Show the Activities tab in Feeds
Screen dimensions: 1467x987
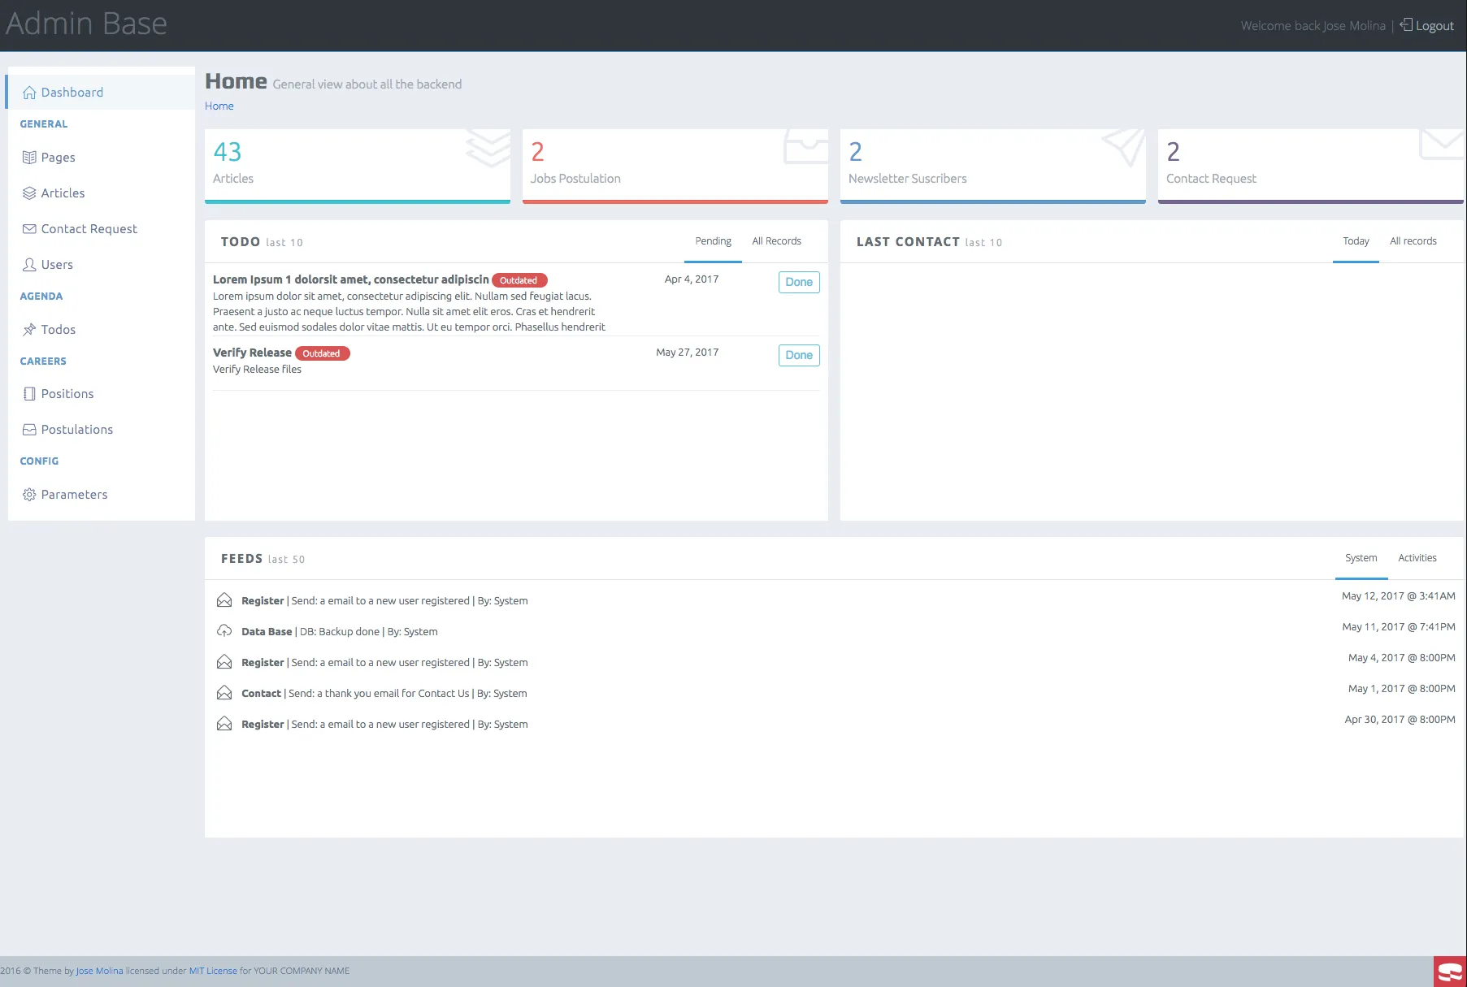[x=1417, y=558]
